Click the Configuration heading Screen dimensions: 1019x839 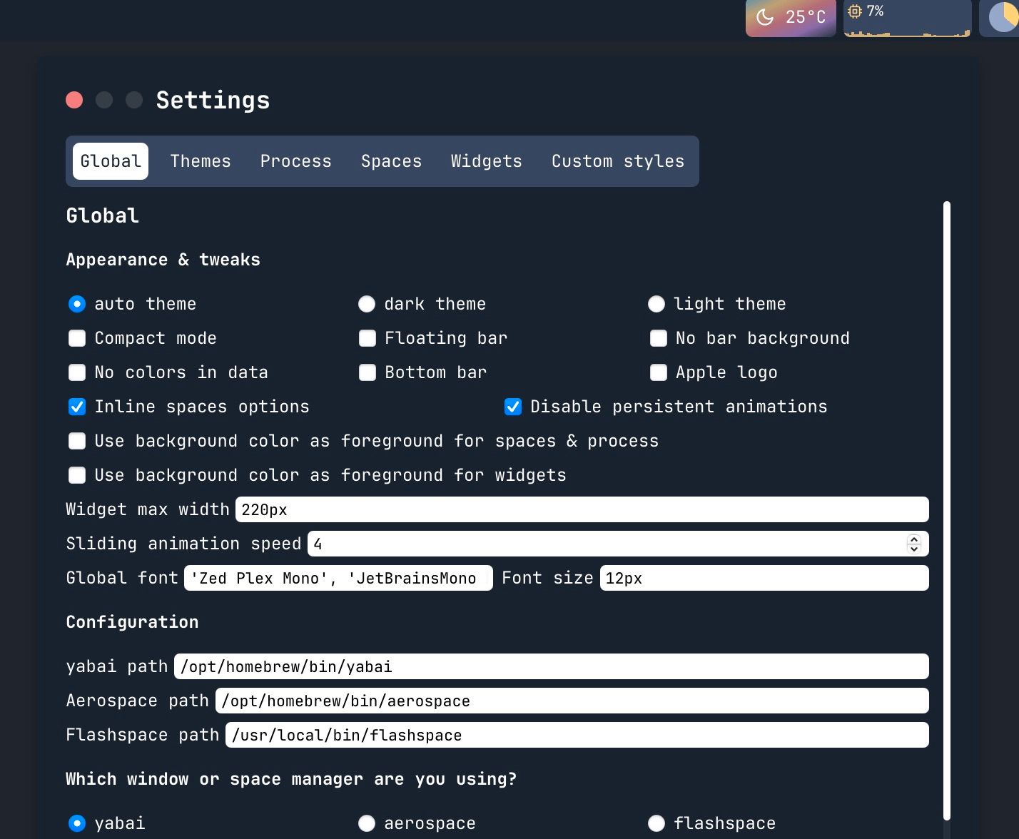[132, 622]
